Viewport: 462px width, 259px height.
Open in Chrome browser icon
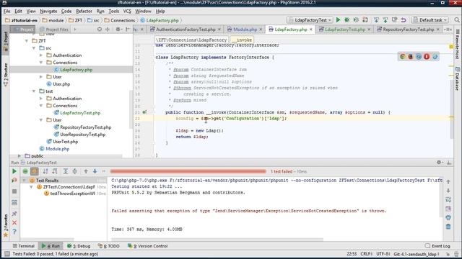point(402,57)
